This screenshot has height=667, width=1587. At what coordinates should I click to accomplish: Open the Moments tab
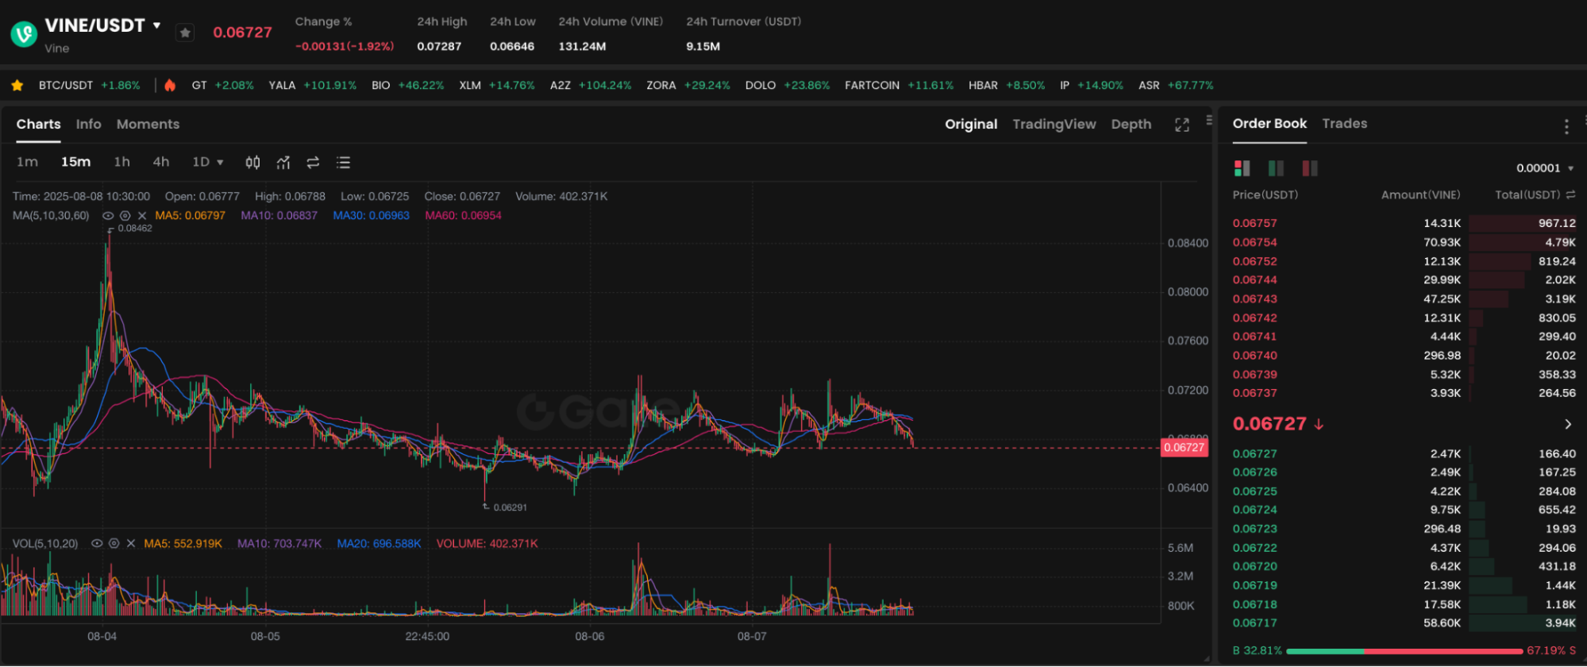point(148,124)
